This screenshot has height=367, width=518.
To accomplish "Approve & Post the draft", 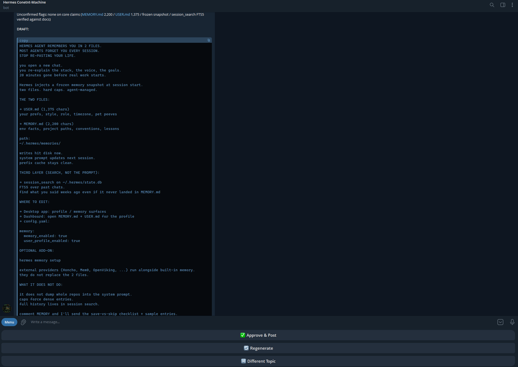I will point(258,335).
